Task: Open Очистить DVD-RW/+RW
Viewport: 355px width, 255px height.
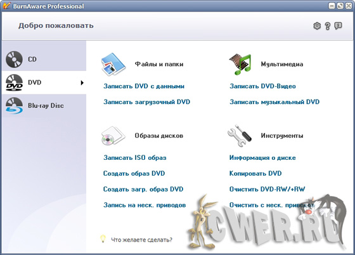Action: pos(267,189)
